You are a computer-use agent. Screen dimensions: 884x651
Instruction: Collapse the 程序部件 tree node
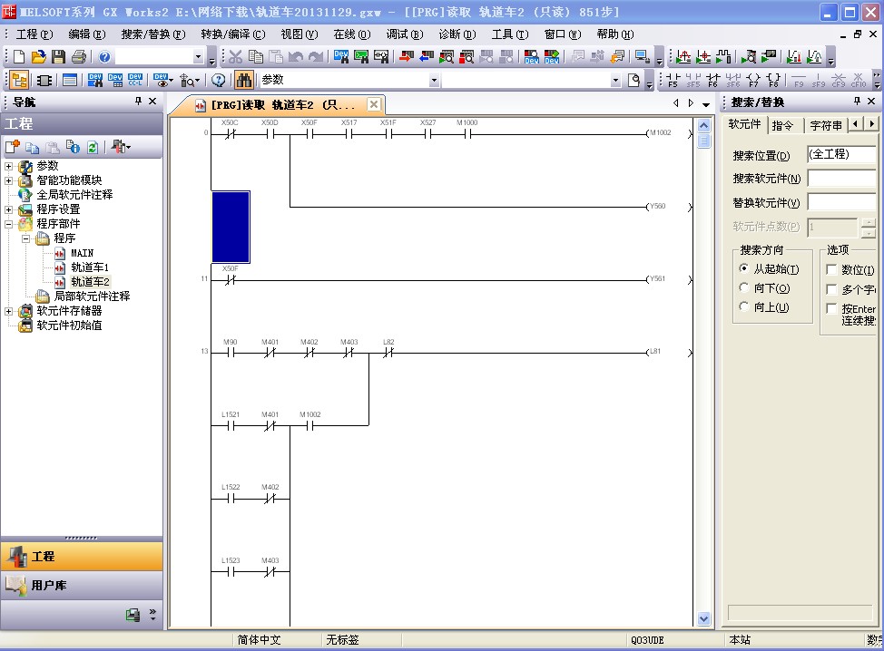pos(9,224)
